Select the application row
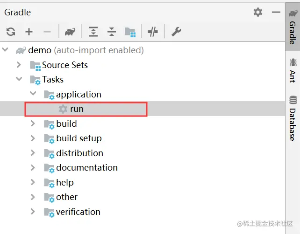The height and width of the screenshot is (234, 300). point(143,94)
